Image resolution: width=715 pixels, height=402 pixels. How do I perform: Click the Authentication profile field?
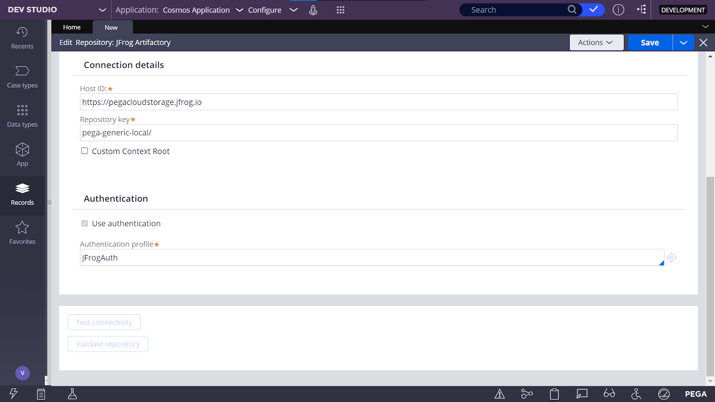click(372, 258)
